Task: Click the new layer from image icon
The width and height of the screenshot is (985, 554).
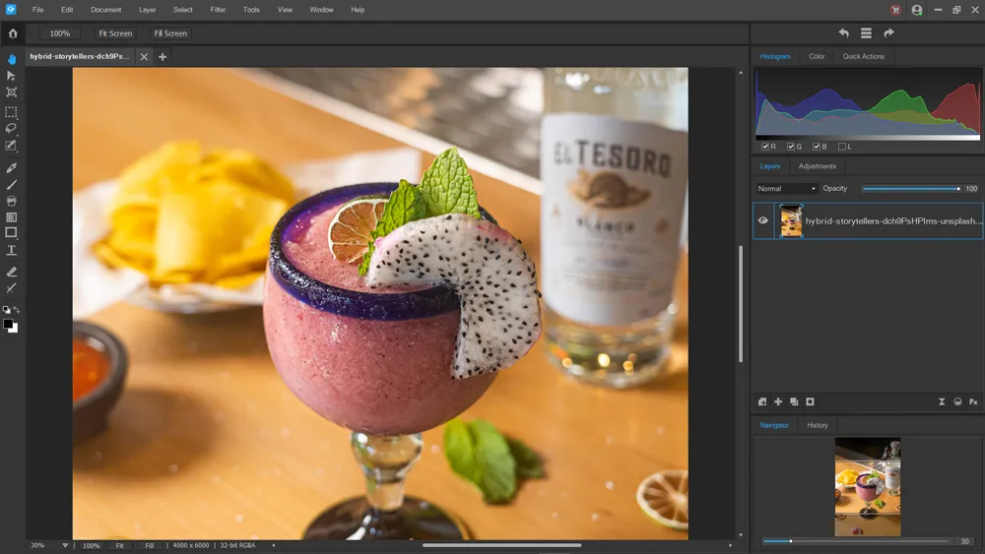Action: [x=762, y=401]
